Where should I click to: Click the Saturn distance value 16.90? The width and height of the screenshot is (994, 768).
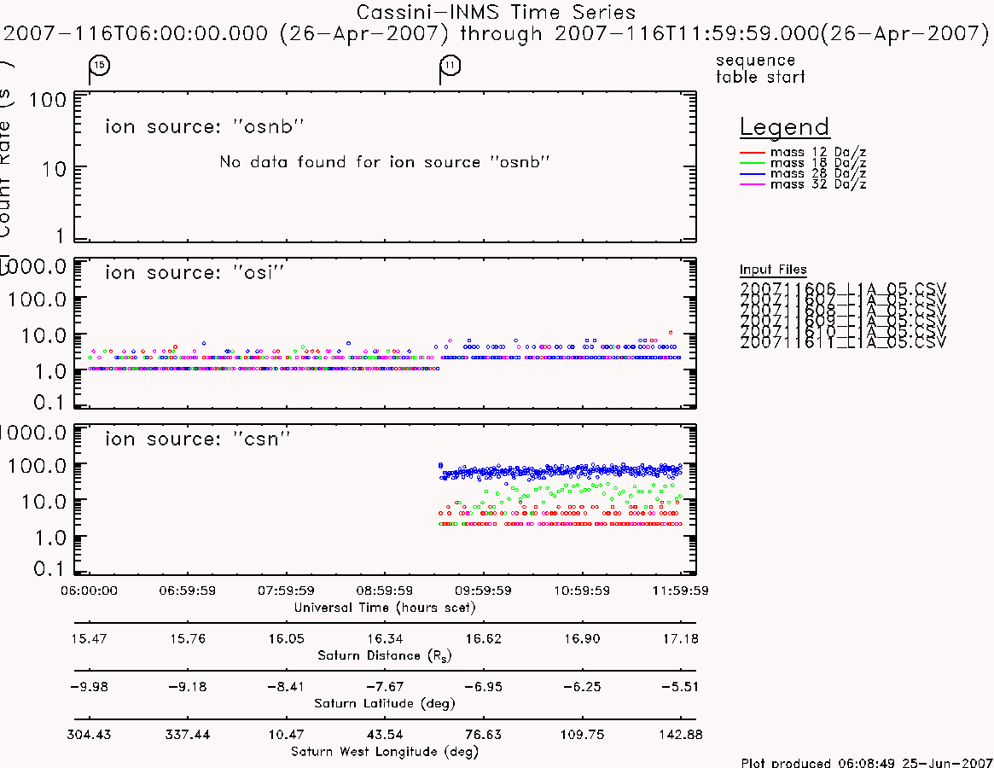(x=582, y=638)
